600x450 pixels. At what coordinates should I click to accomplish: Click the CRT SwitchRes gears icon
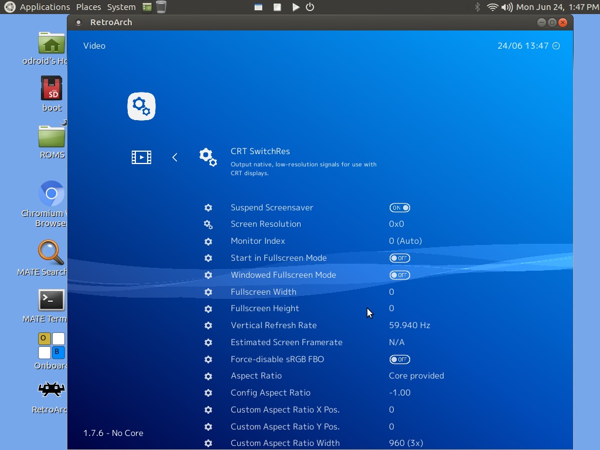(x=208, y=157)
